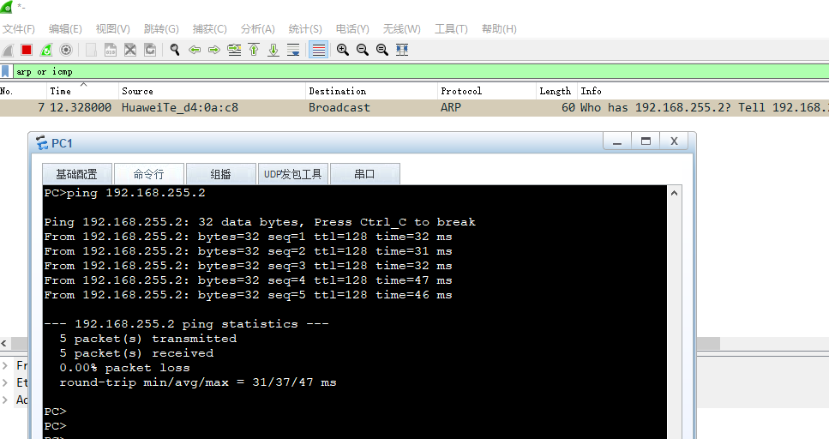Sort by the Destination column header
The height and width of the screenshot is (439, 829).
coord(372,91)
